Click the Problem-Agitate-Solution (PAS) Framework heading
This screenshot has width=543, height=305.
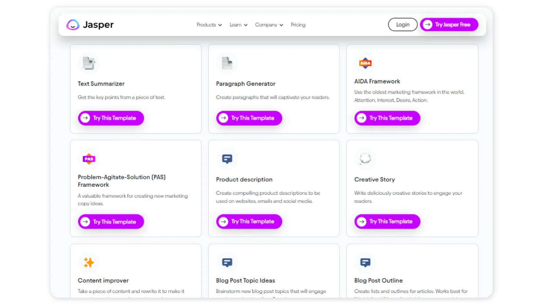click(x=121, y=181)
